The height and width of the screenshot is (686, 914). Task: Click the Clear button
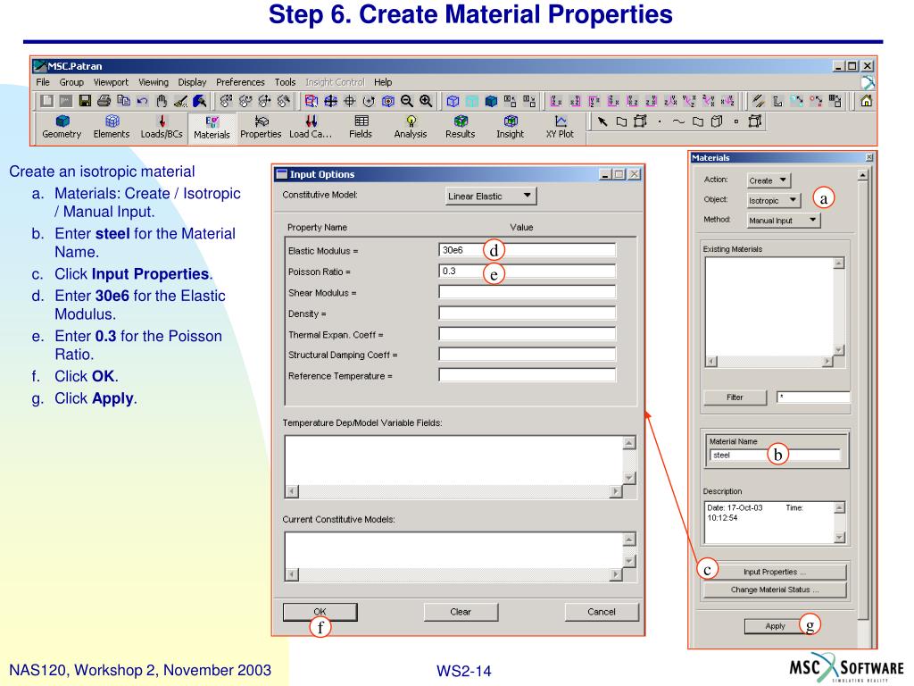[461, 612]
